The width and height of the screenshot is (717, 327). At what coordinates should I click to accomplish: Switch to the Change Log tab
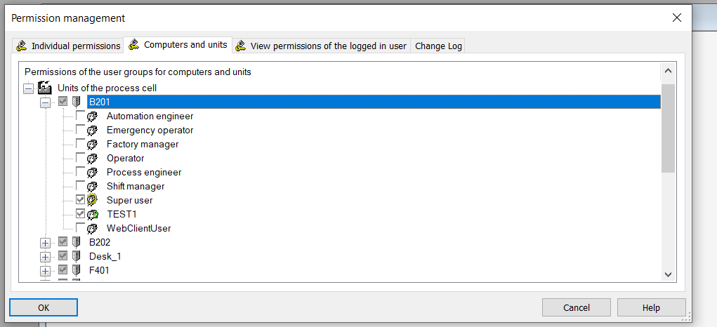[438, 46]
